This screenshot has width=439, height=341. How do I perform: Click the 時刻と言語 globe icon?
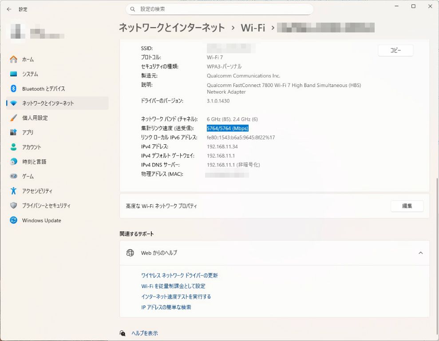click(x=14, y=162)
